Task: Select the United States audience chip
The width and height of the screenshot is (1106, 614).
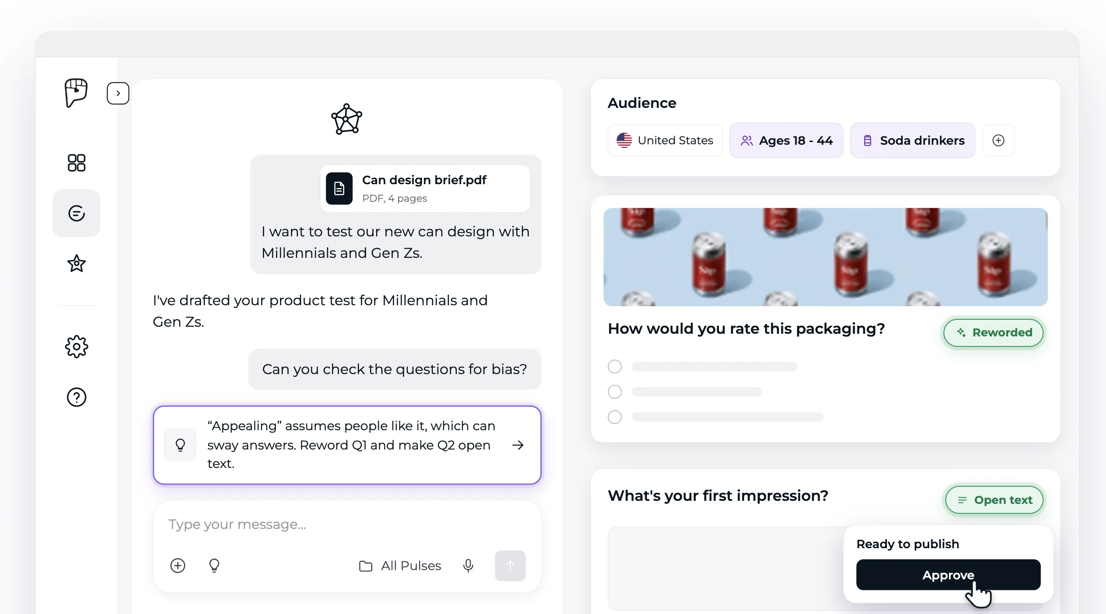Action: [x=665, y=140]
